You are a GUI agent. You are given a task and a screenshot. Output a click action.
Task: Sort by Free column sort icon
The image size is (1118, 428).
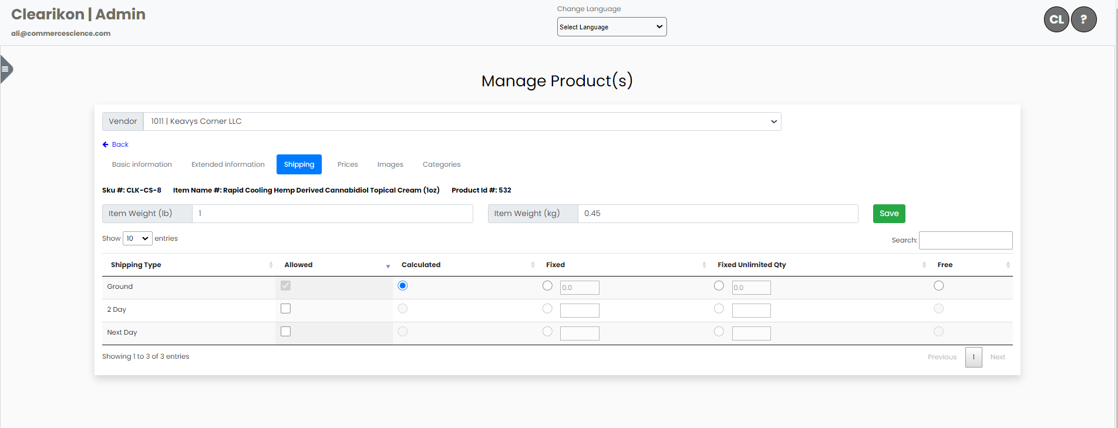(1008, 265)
